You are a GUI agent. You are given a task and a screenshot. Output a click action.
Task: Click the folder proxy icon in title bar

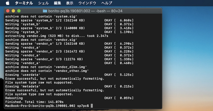point(45,11)
